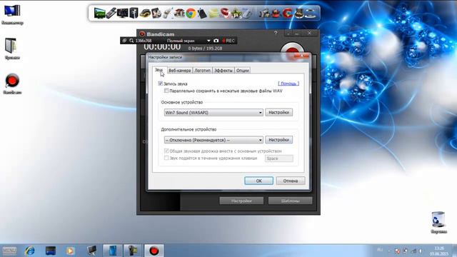
Task: Click the Шаблоны button in the Bandicam window
Action: (291, 201)
